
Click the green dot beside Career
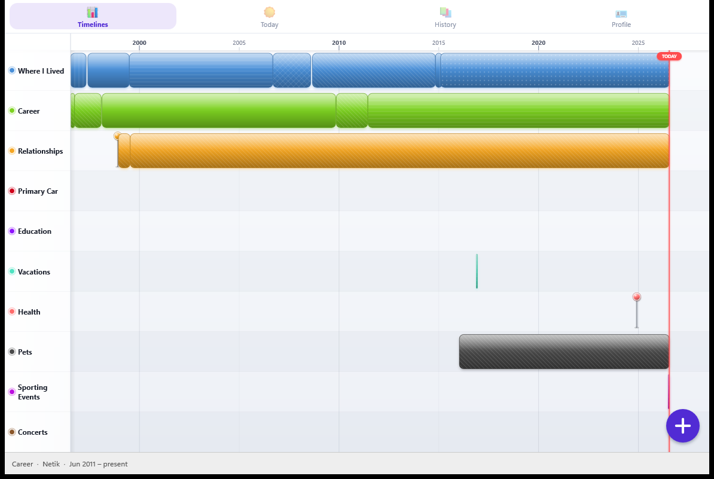tap(13, 111)
